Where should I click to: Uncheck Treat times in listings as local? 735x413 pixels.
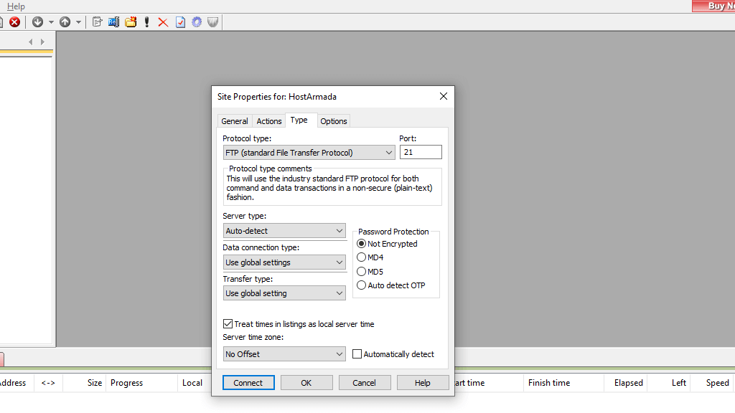pos(228,323)
